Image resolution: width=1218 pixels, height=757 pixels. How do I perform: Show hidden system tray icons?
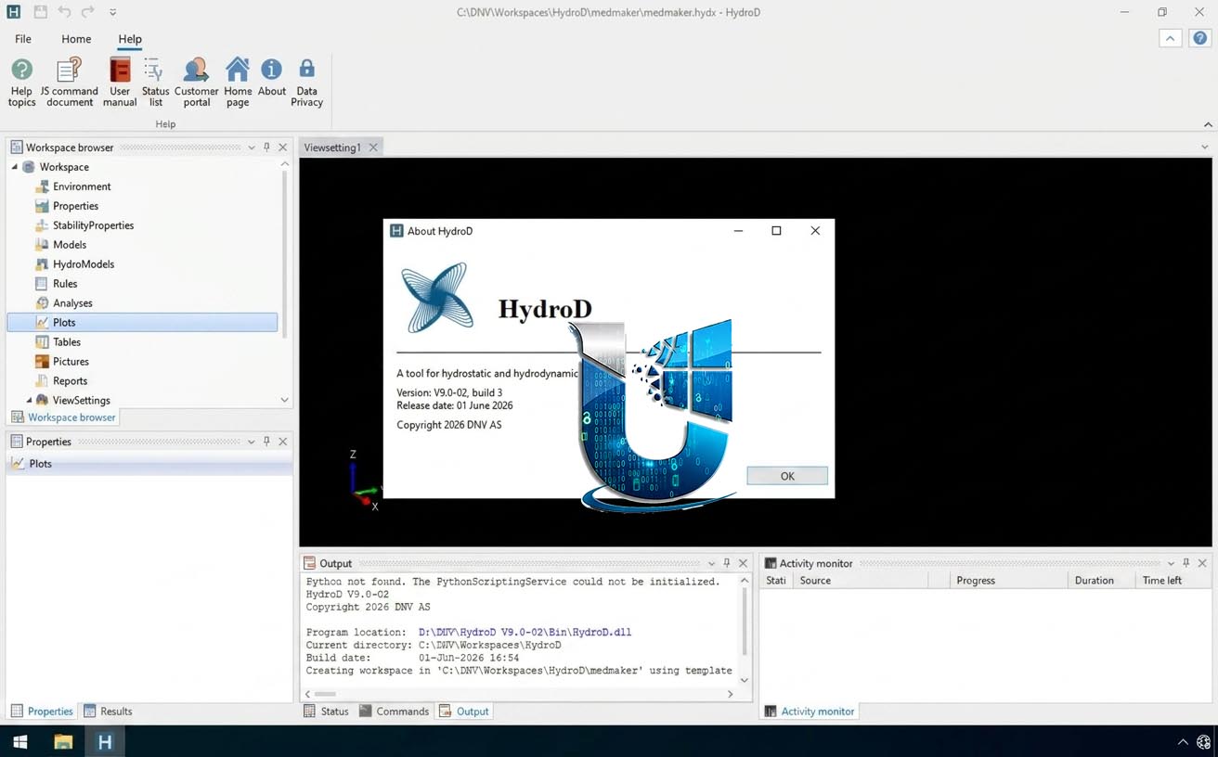[1182, 742]
